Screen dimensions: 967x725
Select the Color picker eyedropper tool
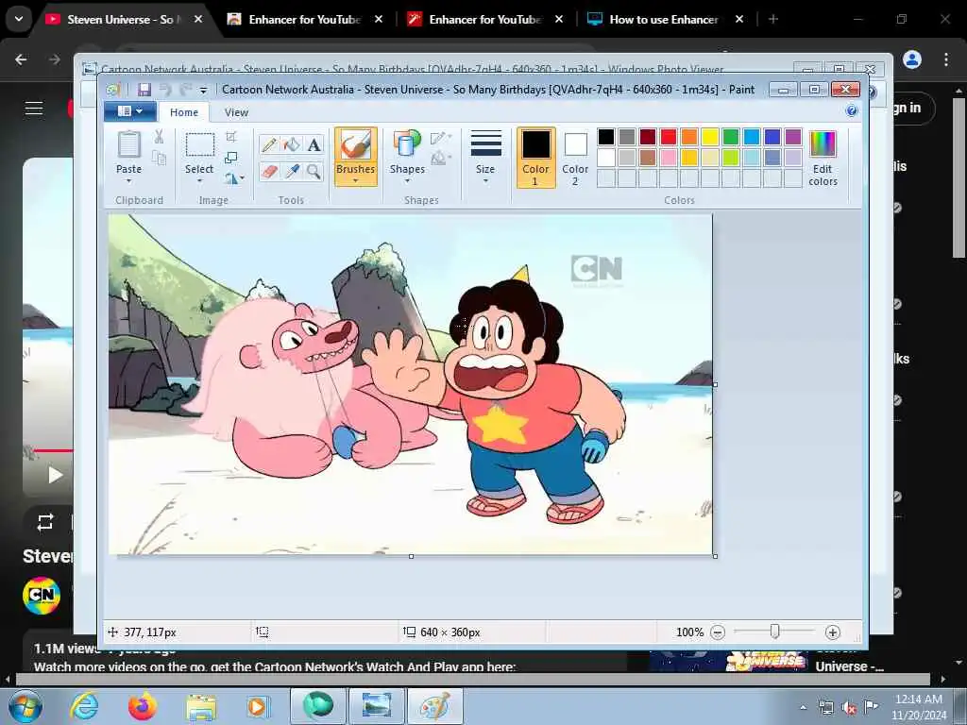coord(292,171)
